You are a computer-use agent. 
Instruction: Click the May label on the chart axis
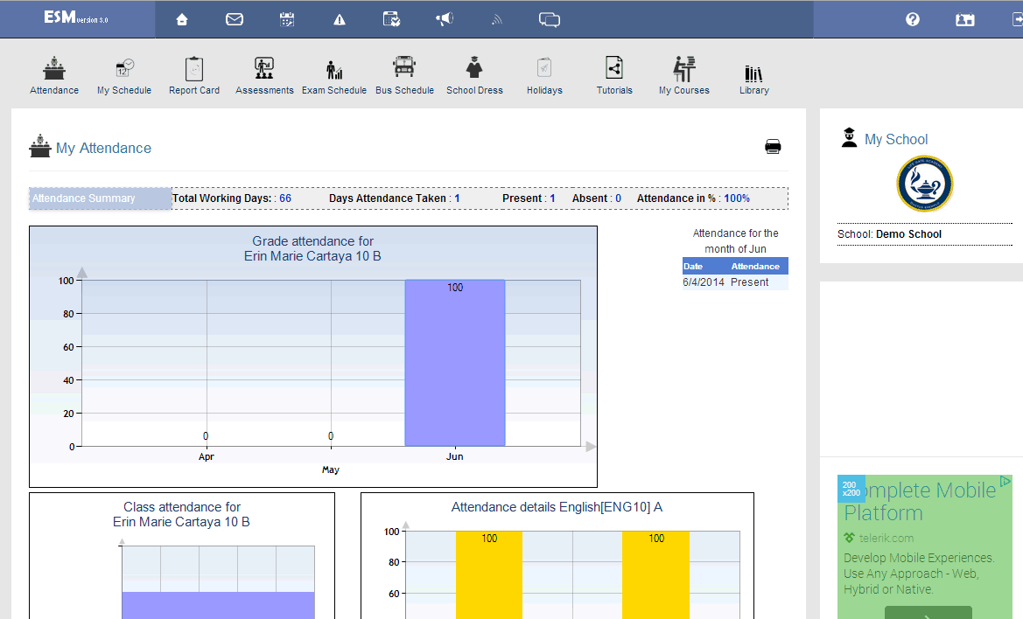point(331,469)
